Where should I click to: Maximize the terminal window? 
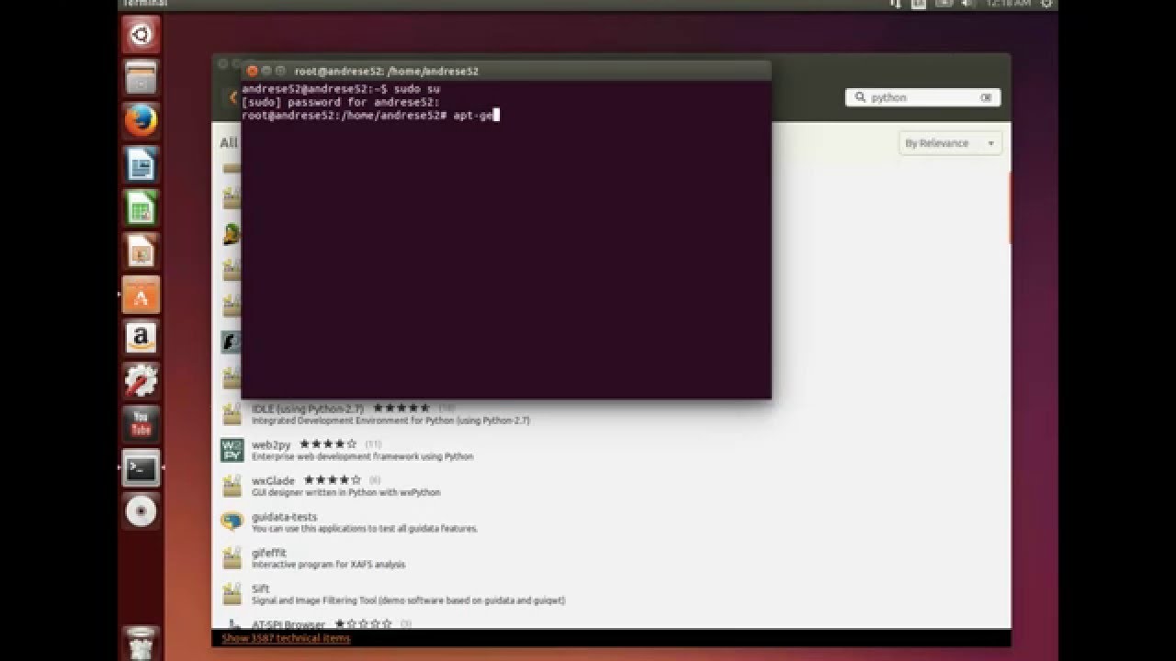pos(282,71)
